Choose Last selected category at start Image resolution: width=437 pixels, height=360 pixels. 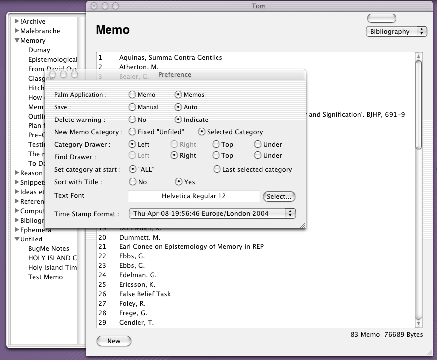point(217,169)
